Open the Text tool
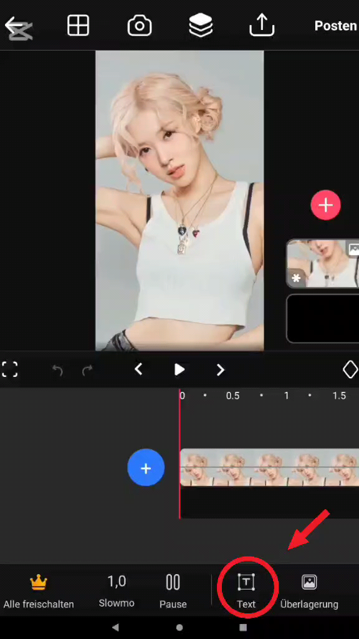 [246, 592]
